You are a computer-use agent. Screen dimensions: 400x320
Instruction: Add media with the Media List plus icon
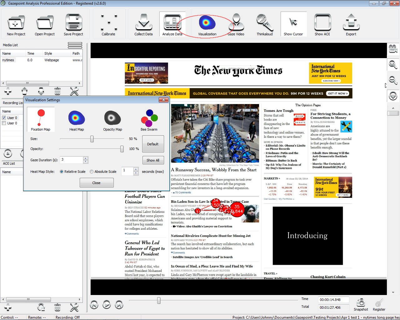8,91
